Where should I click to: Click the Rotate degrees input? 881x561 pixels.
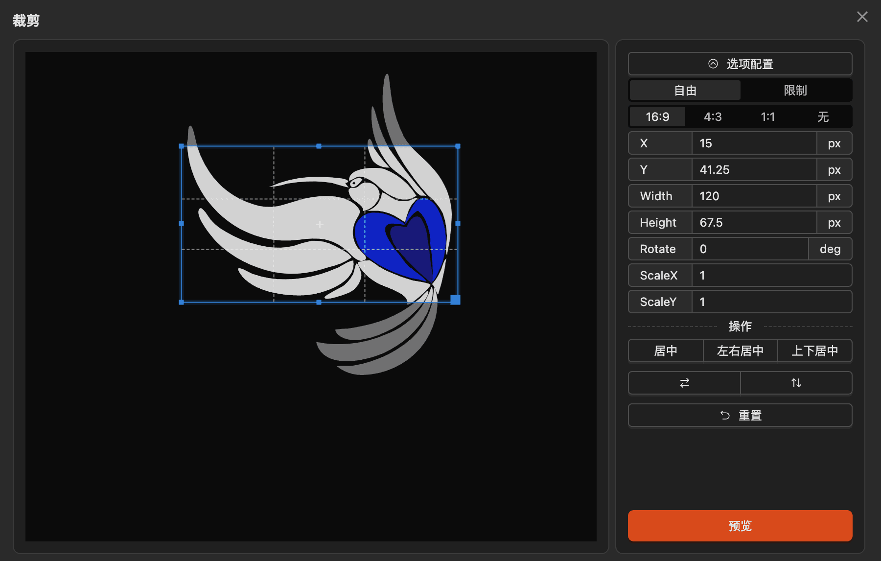750,249
